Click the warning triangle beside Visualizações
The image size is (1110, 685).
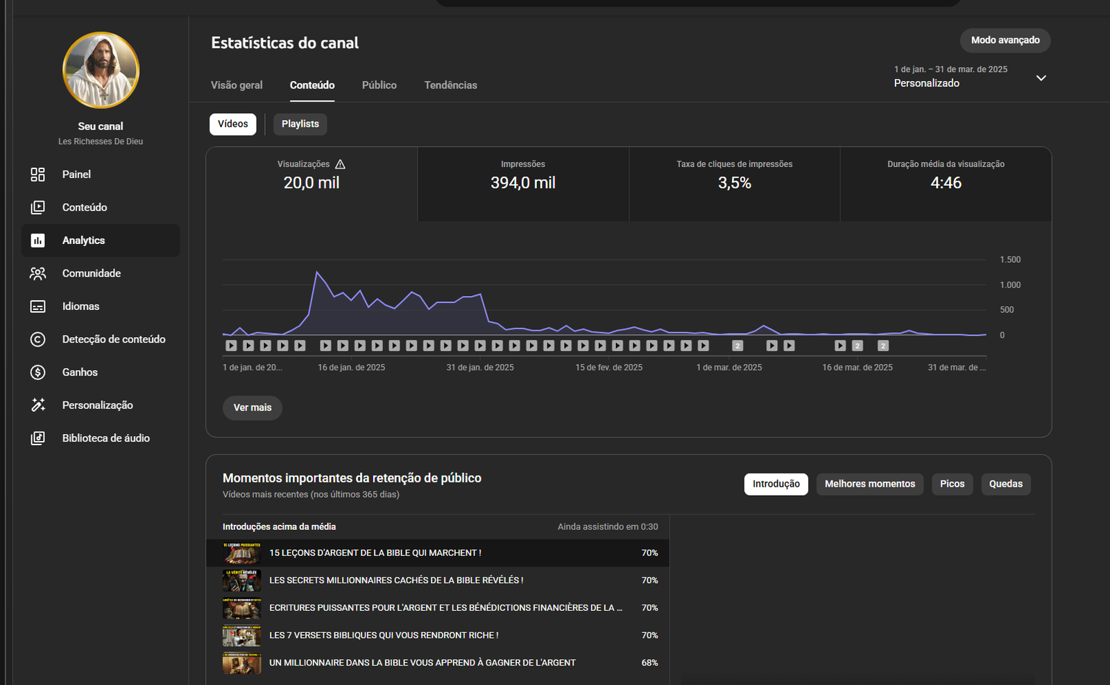point(340,164)
